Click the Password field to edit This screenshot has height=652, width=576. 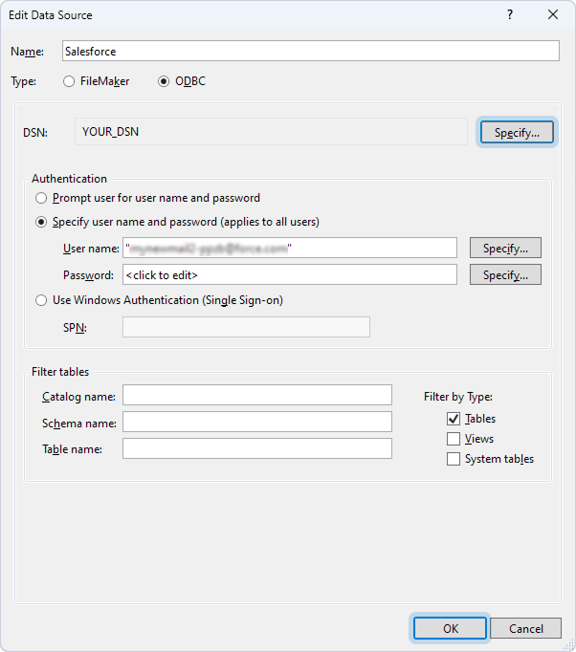point(290,275)
